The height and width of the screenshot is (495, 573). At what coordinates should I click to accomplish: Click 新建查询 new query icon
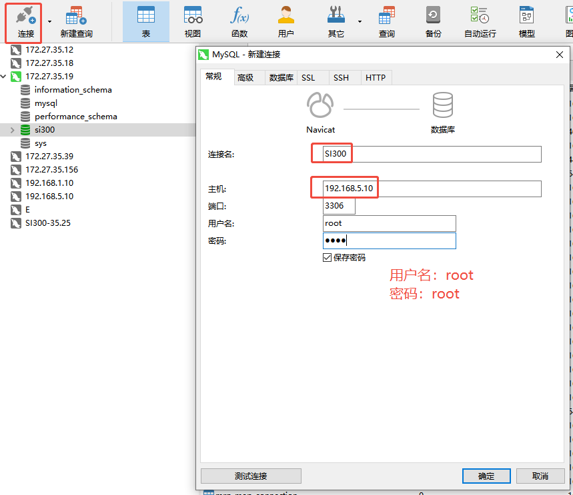76,22
